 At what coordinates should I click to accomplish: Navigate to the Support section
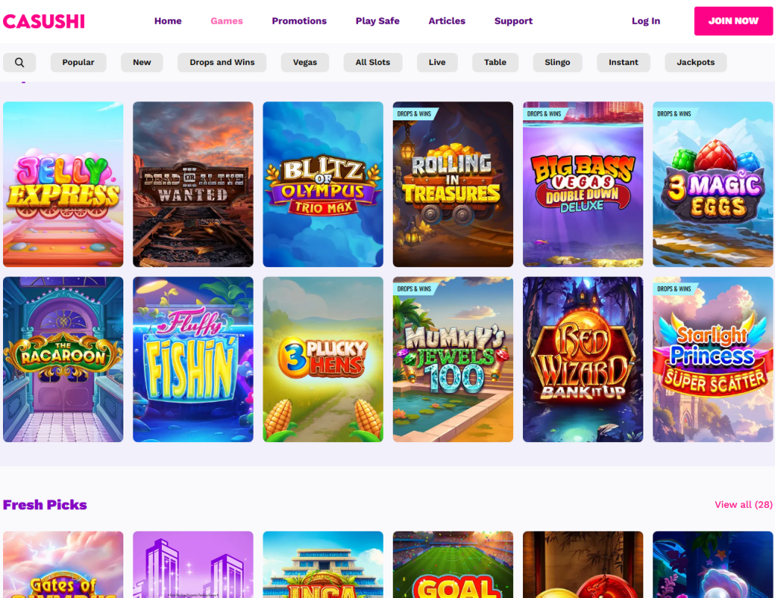513,21
